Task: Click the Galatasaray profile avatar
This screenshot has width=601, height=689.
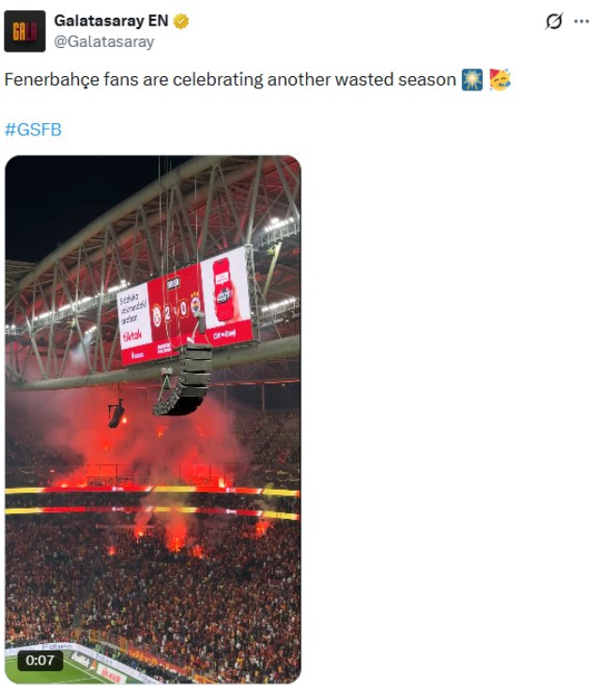Action: tap(24, 31)
